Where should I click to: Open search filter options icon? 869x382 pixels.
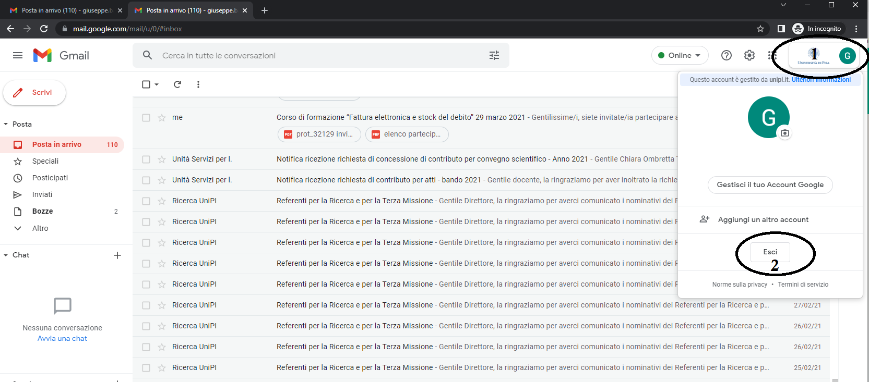click(x=494, y=55)
